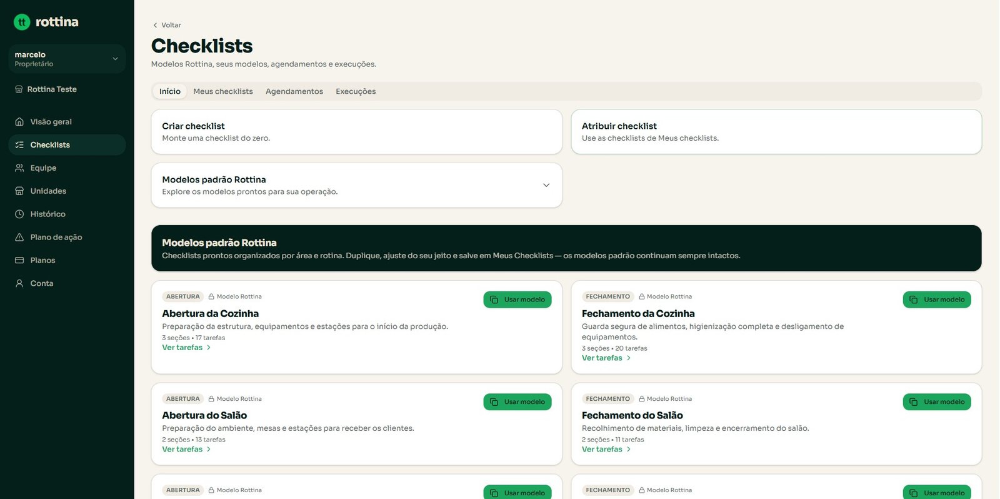Screen dimensions: 1000x499
Task: Click the Modelos padrão Rottina dark banner heading
Action: pyautogui.click(x=219, y=243)
